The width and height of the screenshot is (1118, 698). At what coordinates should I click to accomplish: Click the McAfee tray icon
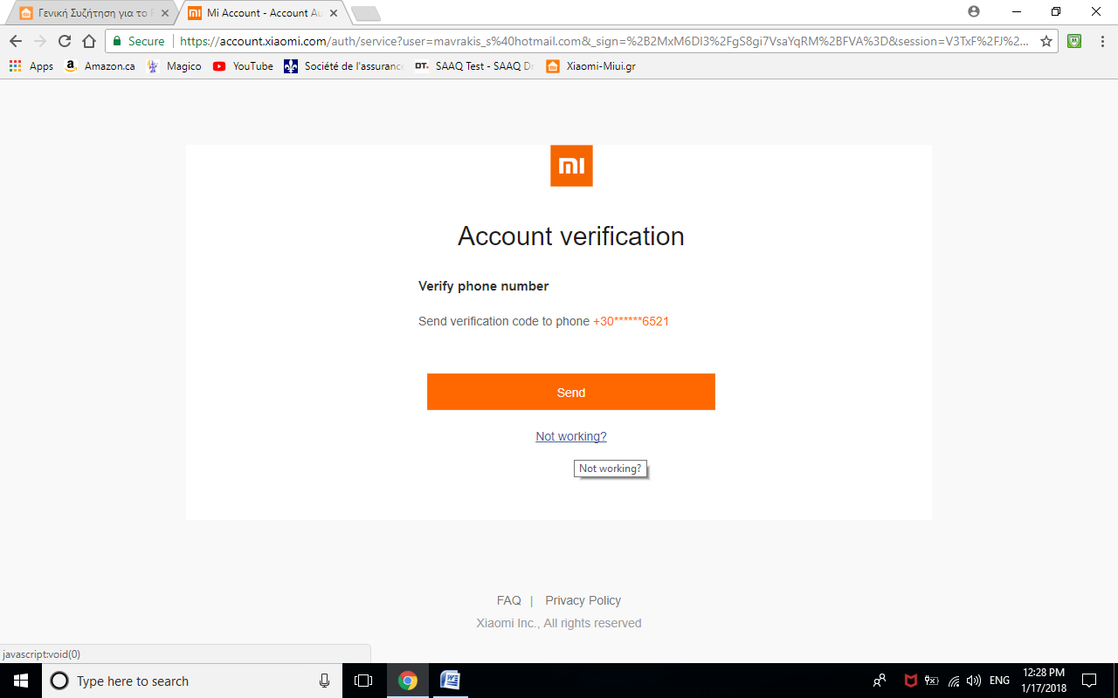click(910, 681)
